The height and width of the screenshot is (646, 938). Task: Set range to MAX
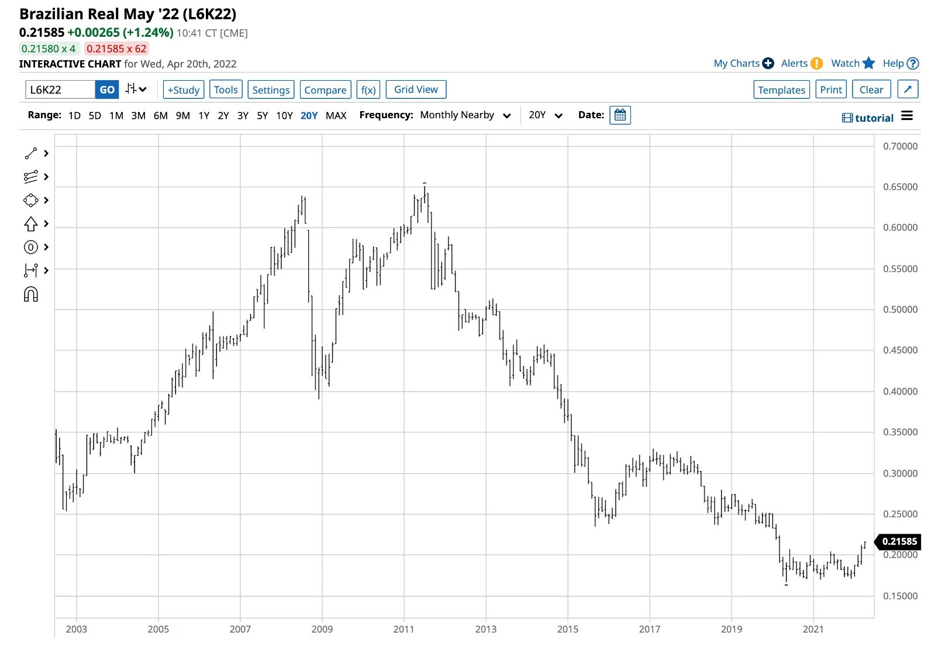pos(336,115)
